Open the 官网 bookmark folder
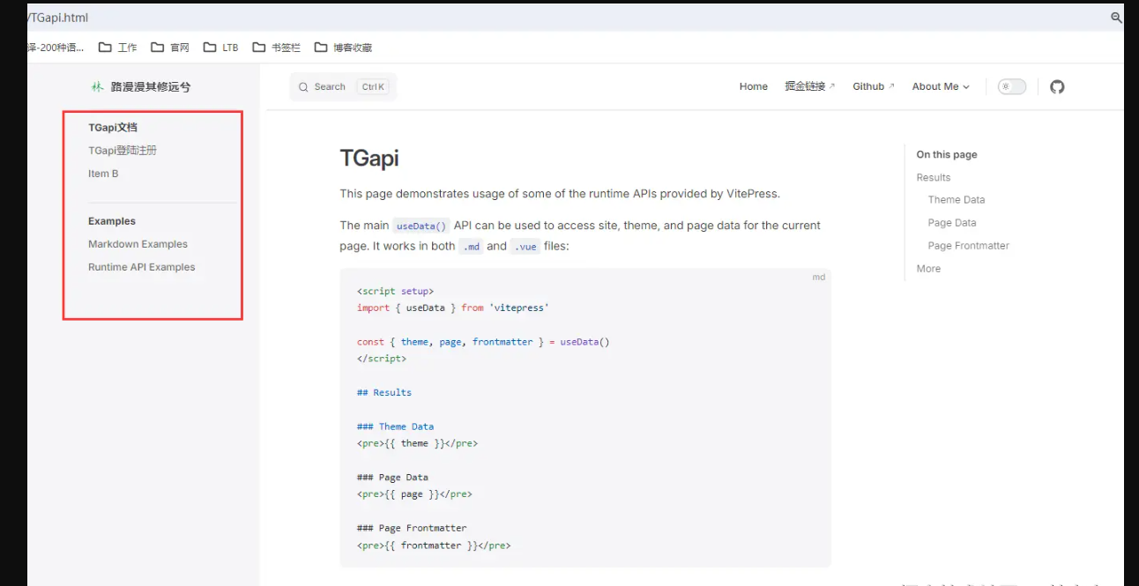 click(170, 48)
